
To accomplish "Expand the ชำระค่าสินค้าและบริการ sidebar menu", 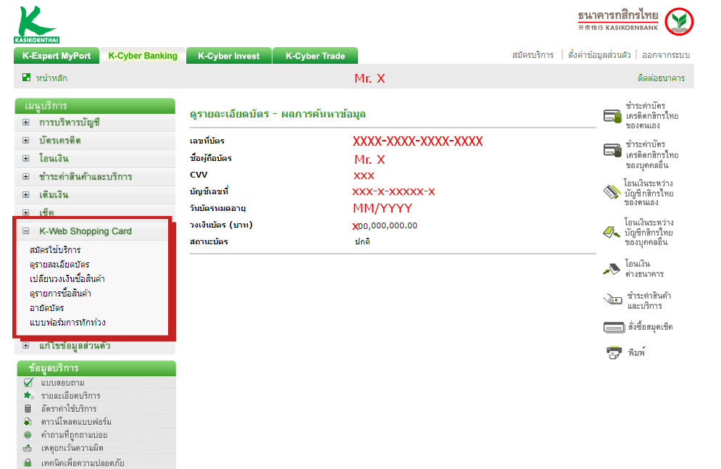I will pyautogui.click(x=26, y=177).
